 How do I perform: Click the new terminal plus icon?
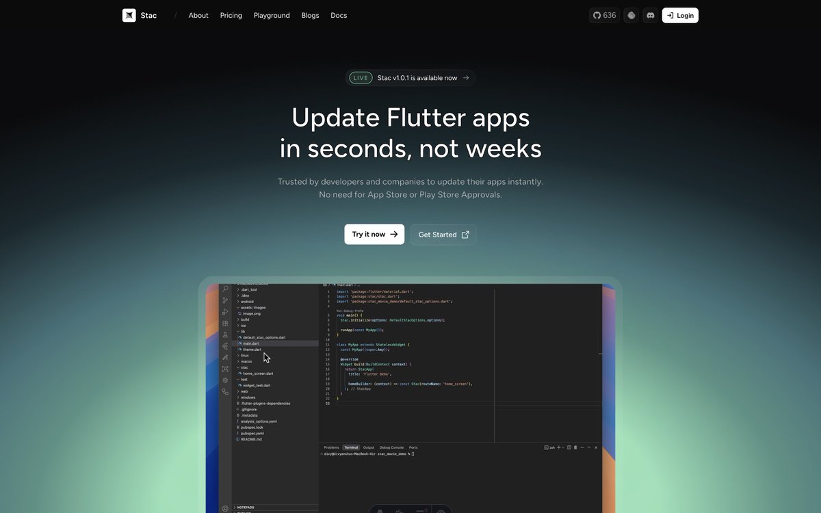coord(558,447)
